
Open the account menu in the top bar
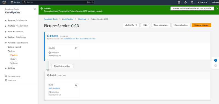tap(215, 2)
